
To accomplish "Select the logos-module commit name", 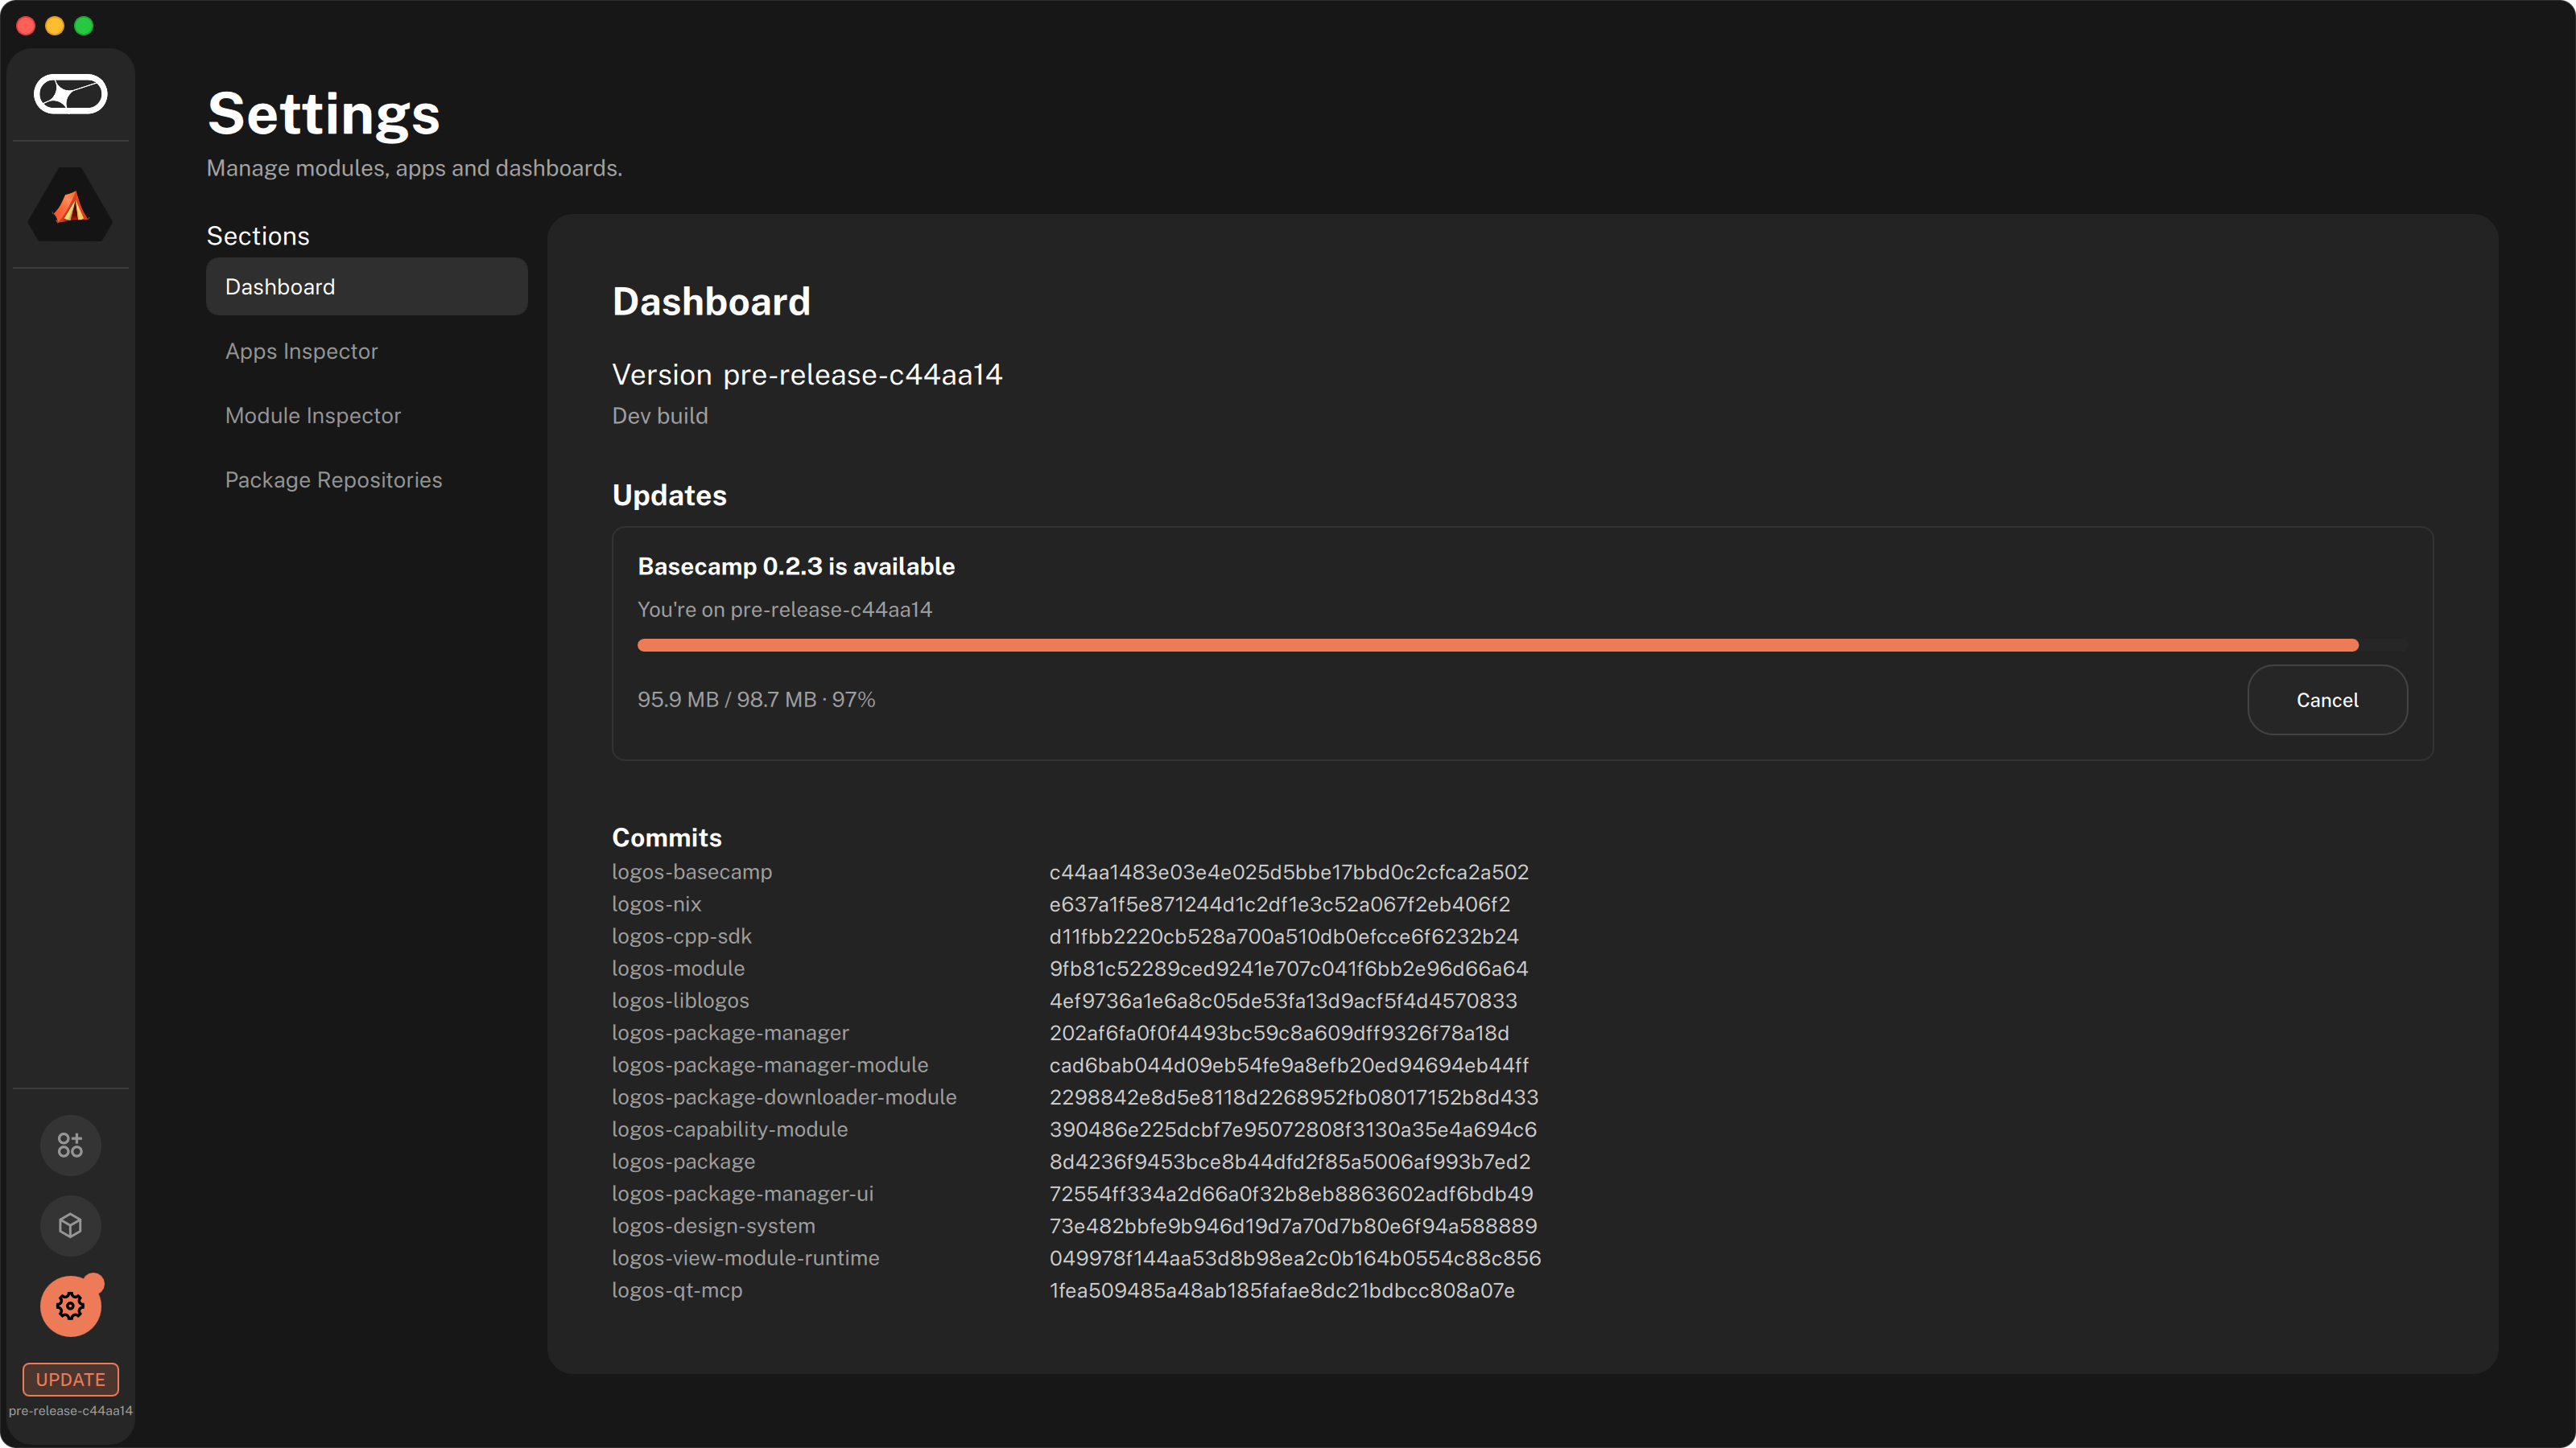I will point(678,969).
